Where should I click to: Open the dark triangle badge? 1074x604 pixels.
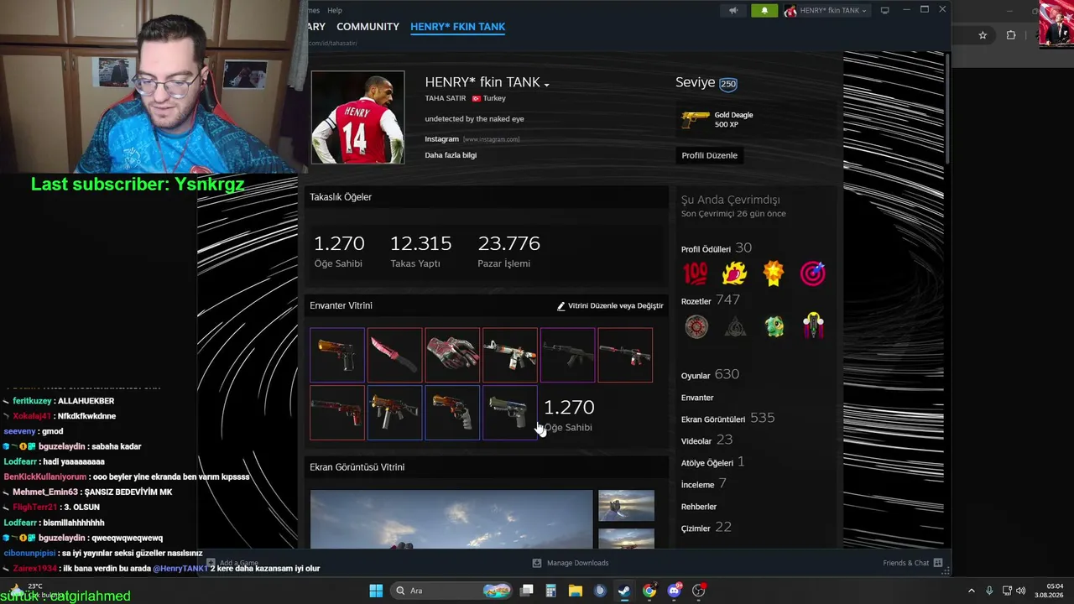coord(735,326)
